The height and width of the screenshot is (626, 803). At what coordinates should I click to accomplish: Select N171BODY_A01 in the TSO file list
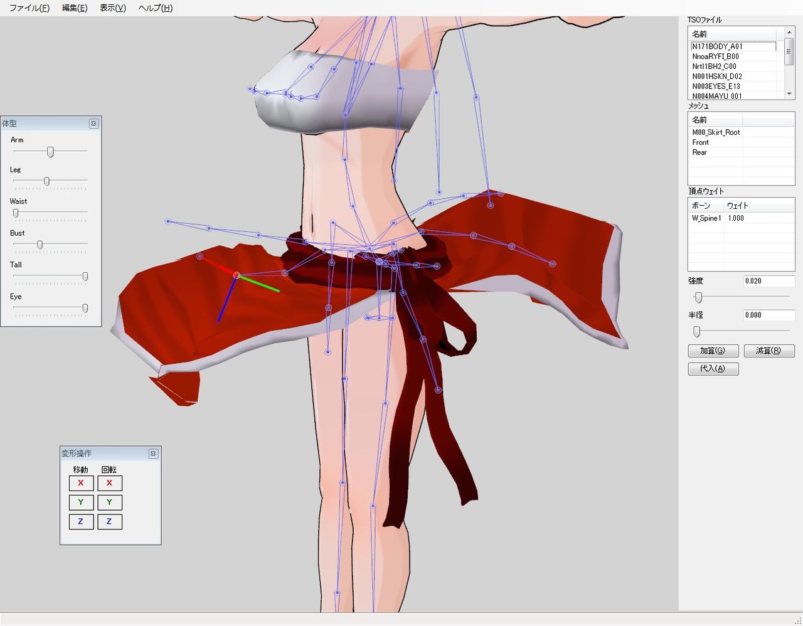pos(733,46)
